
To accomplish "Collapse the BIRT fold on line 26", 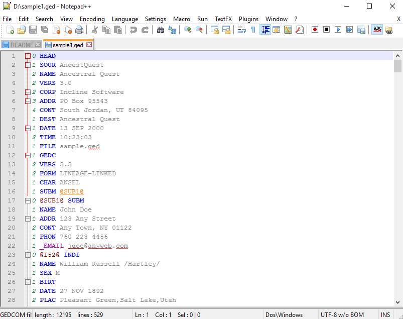I will 28,282.
